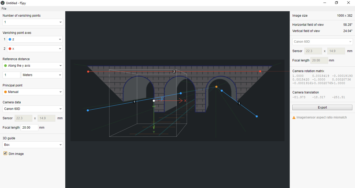Click the fSpy app icon in the title bar
Image resolution: width=355 pixels, height=188 pixels.
point(3,3)
